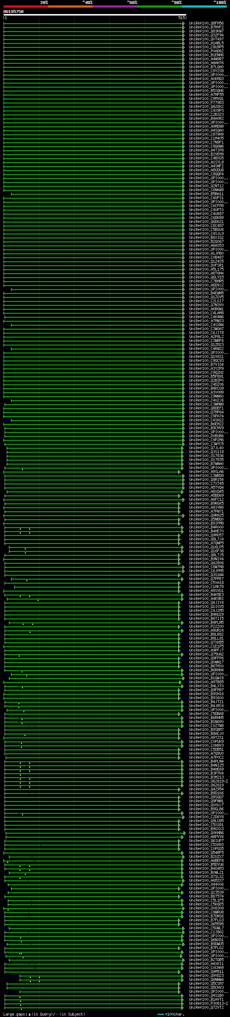The height and width of the screenshot is (1017, 230).
Task: Click UniRef100_A9MEN9 label
Action: click(x=206, y=126)
